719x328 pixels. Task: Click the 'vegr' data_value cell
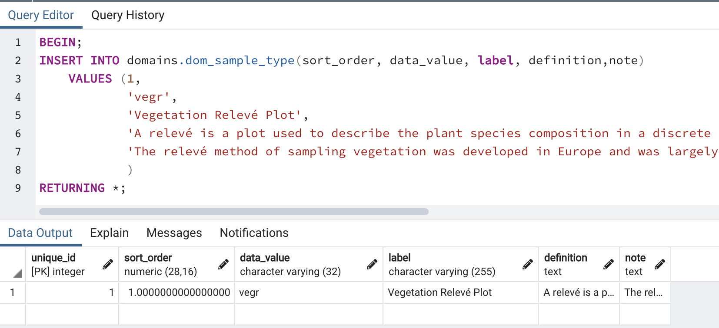308,292
